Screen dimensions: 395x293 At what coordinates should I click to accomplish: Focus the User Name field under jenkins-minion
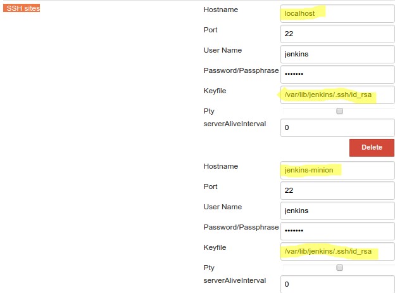[x=337, y=211]
